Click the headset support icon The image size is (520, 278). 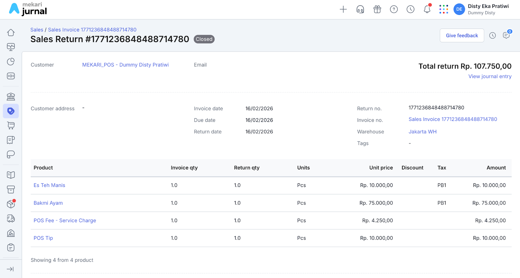coord(360,9)
